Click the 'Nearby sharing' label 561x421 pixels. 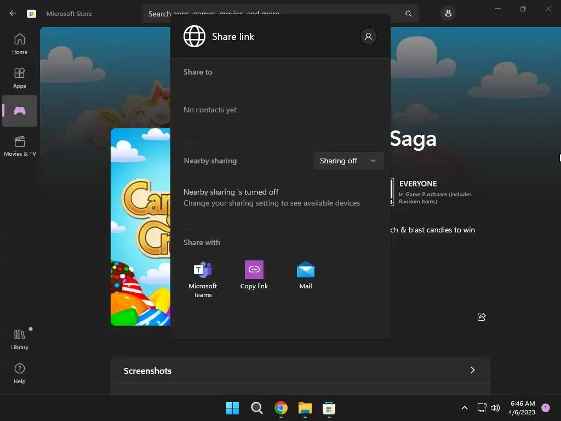(x=210, y=161)
